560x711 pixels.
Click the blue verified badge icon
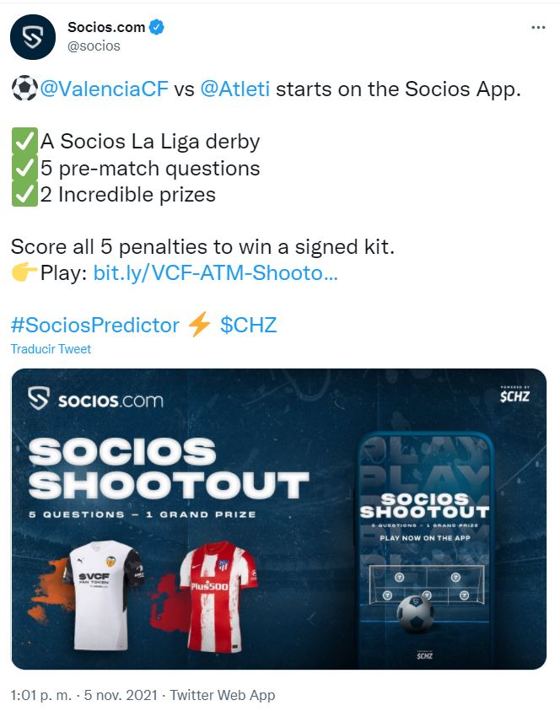pos(156,27)
